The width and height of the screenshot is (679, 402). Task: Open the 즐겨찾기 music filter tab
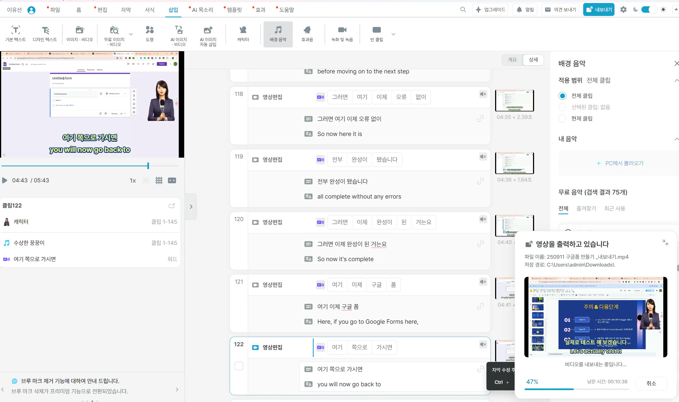(586, 208)
